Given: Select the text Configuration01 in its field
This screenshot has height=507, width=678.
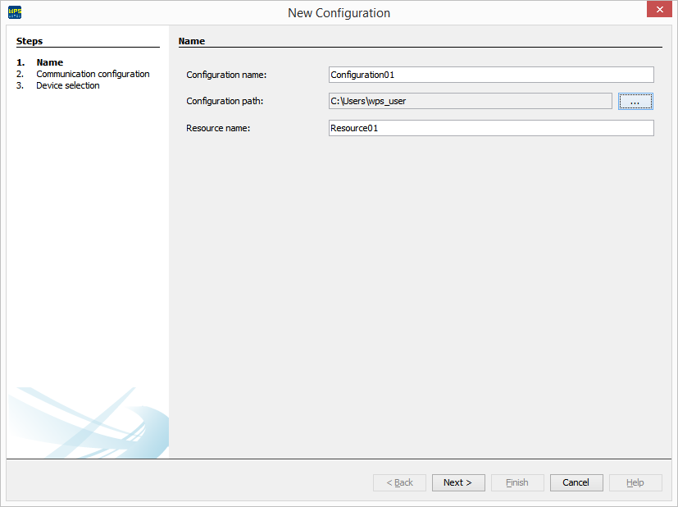Looking at the screenshot, I should [x=363, y=75].
